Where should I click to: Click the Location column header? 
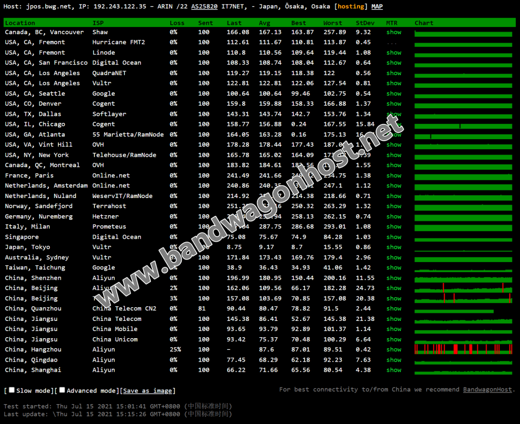(20, 23)
